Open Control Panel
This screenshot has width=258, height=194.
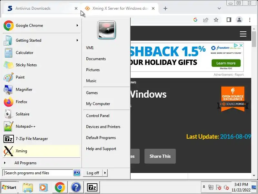[98, 116]
